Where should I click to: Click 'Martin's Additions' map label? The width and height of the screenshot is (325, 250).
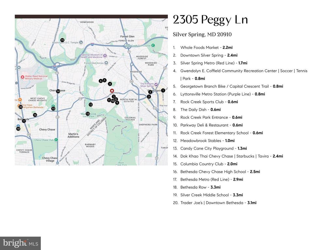(73, 135)
